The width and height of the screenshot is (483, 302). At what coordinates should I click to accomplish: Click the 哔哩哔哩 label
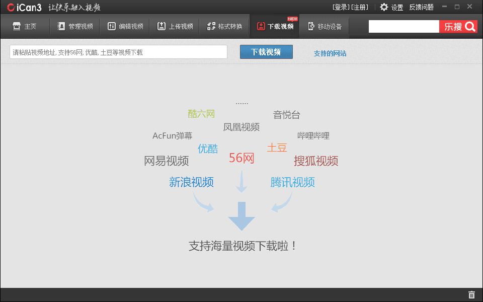pyautogui.click(x=313, y=135)
